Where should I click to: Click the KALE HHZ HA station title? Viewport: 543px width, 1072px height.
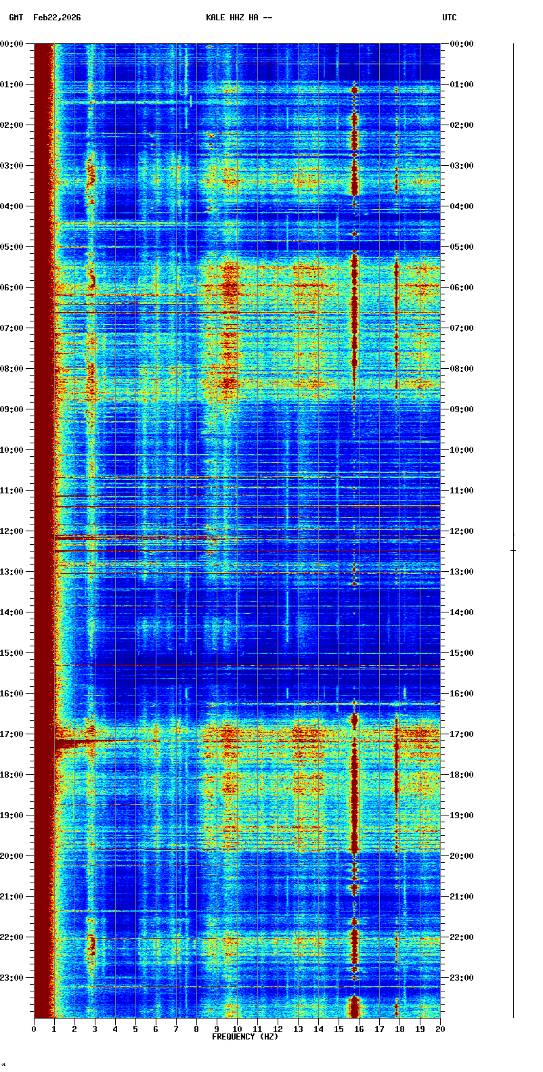[x=238, y=18]
